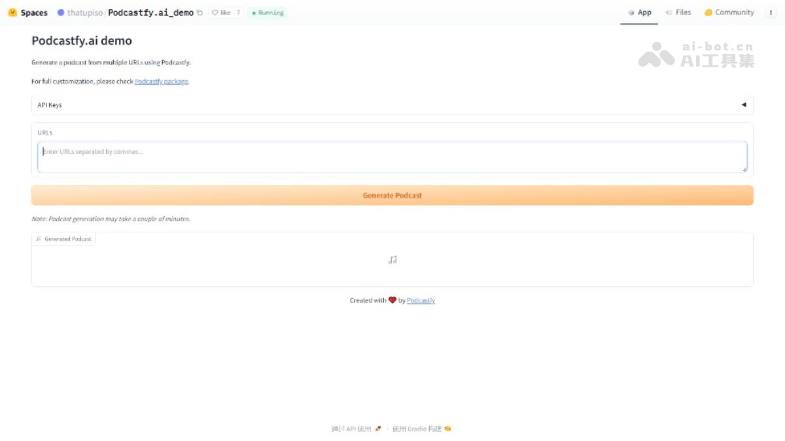Open the Podcastfy package link
Screen dimensions: 785x441
coord(161,82)
